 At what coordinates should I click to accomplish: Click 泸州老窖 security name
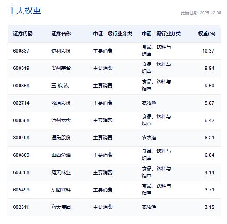tap(61, 121)
